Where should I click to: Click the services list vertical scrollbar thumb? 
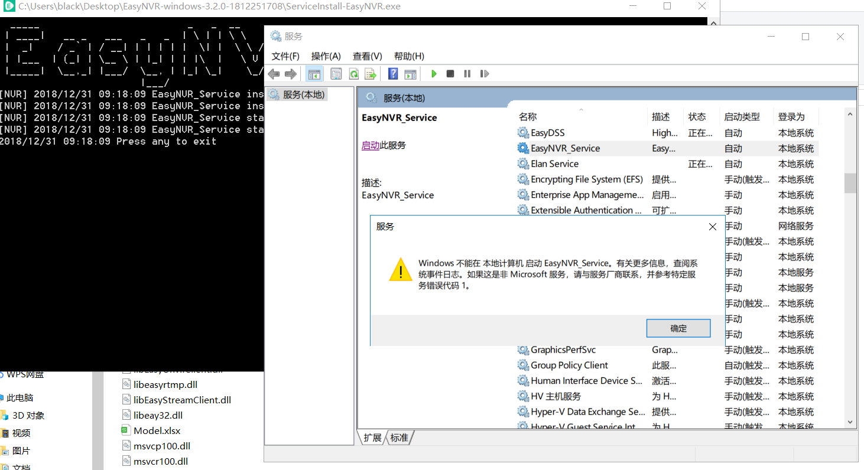pyautogui.click(x=850, y=183)
